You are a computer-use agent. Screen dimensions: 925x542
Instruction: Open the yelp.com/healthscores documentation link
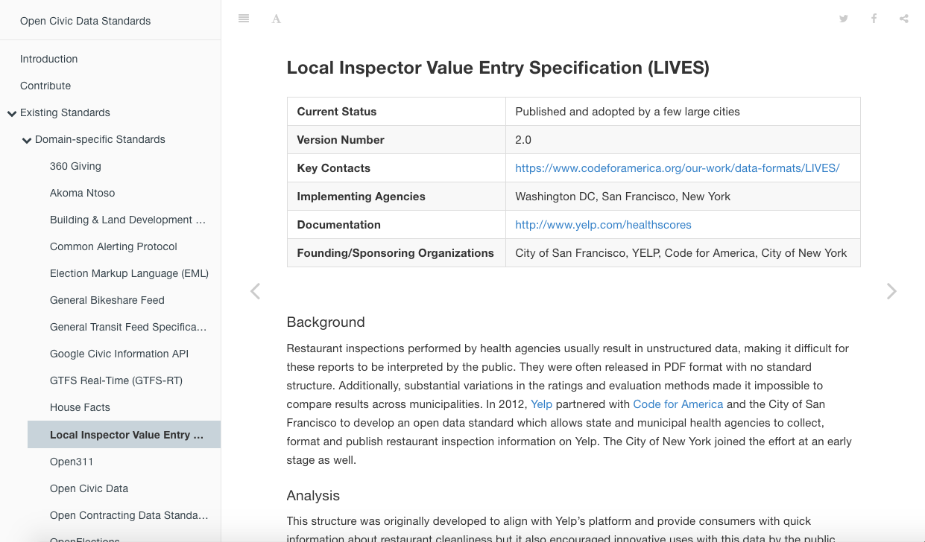click(603, 224)
